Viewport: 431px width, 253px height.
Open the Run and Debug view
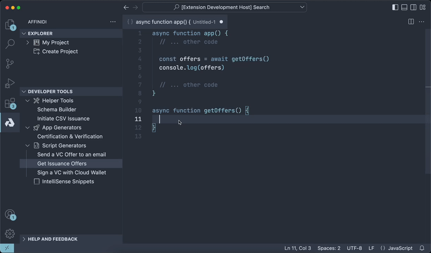[10, 83]
